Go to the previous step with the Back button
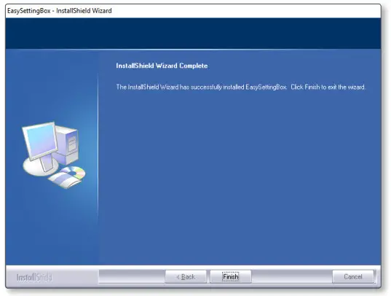 186,276
